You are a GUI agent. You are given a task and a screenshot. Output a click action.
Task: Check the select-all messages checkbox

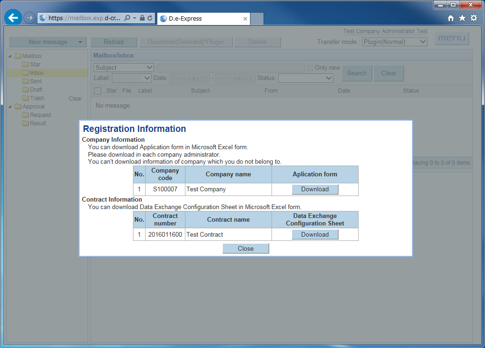tap(97, 91)
